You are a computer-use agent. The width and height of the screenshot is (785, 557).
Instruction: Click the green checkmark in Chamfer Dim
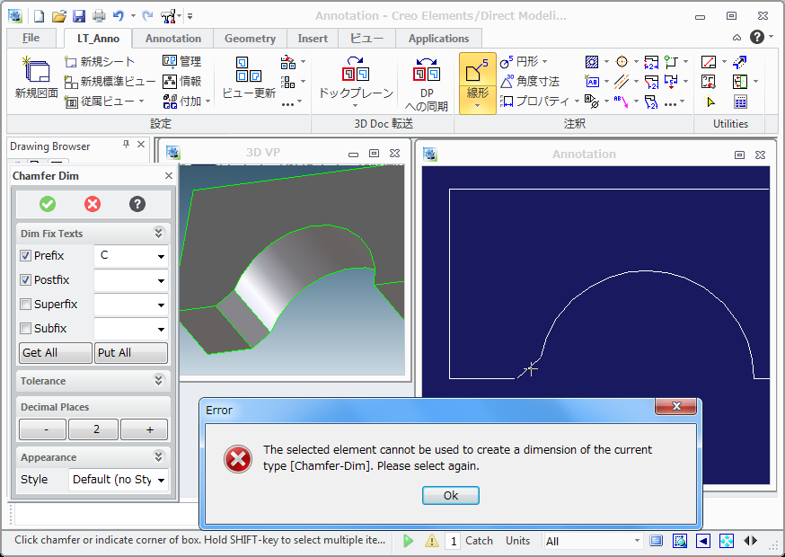click(x=48, y=204)
